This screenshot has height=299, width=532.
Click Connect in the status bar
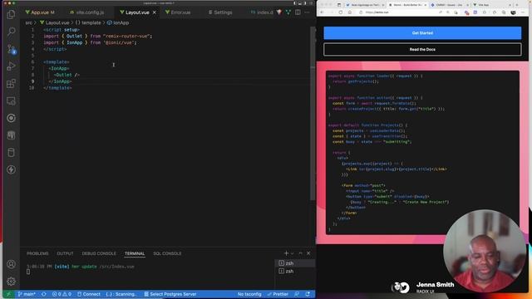(89, 294)
